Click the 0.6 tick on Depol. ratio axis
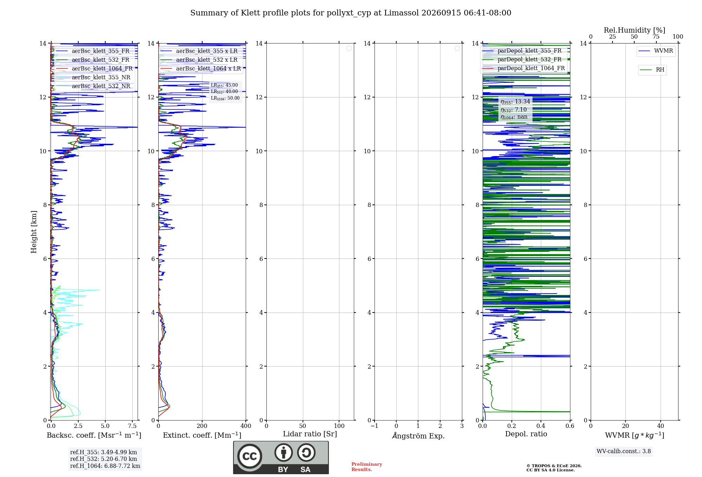 570,426
